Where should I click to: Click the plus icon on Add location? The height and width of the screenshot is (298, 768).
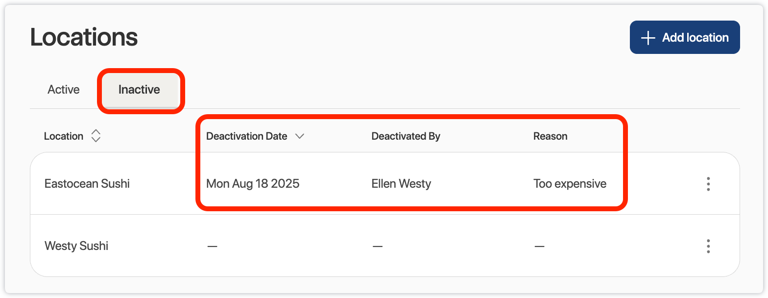(x=648, y=37)
